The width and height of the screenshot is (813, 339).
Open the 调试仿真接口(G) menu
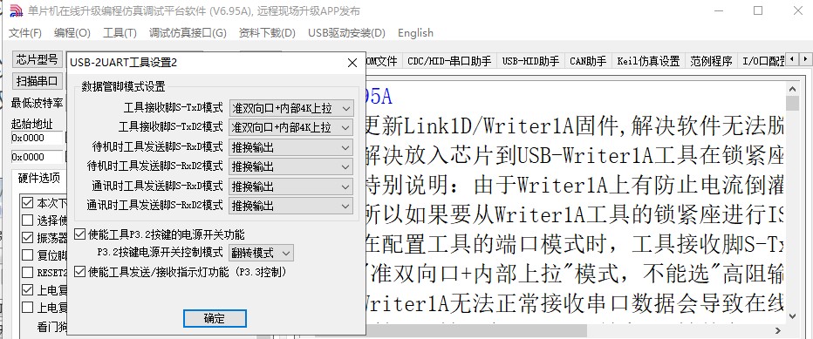[188, 32]
